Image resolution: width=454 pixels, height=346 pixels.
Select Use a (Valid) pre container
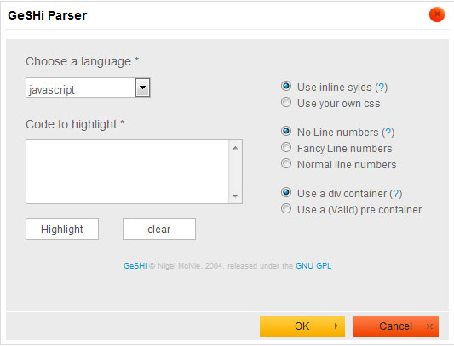[286, 208]
